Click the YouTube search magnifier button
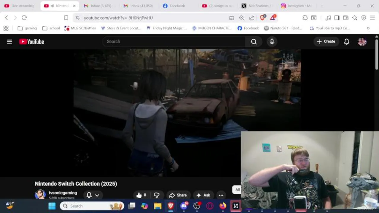The image size is (379, 213). [254, 42]
